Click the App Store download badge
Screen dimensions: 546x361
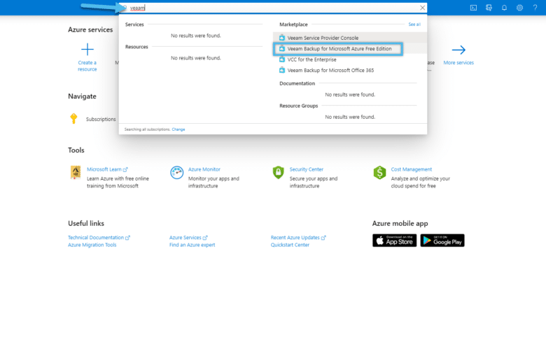click(x=395, y=241)
